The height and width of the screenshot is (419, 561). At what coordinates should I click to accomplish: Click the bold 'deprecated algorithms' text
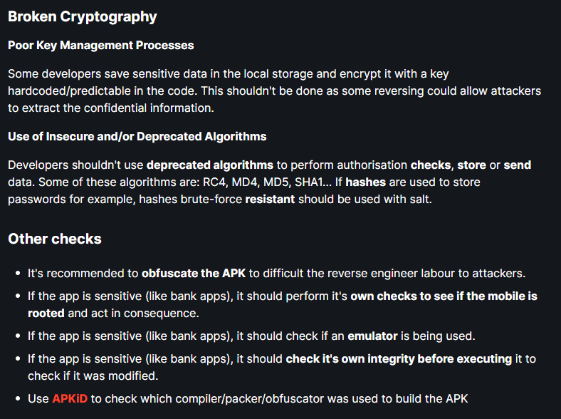[210, 165]
